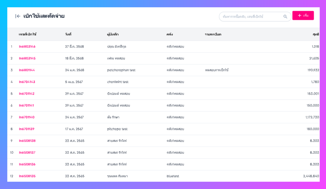Click the สุทธิ net total column header
The image size is (326, 189).
[x=316, y=34]
